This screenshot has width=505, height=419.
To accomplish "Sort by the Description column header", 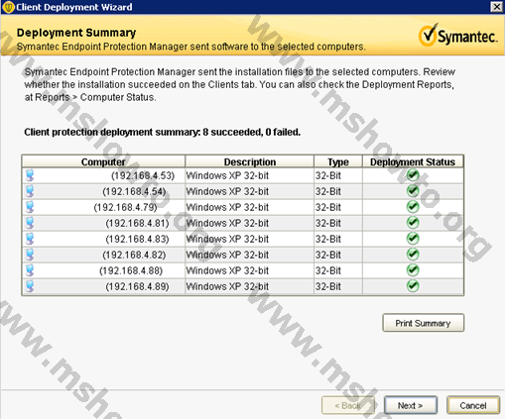I will pos(250,161).
